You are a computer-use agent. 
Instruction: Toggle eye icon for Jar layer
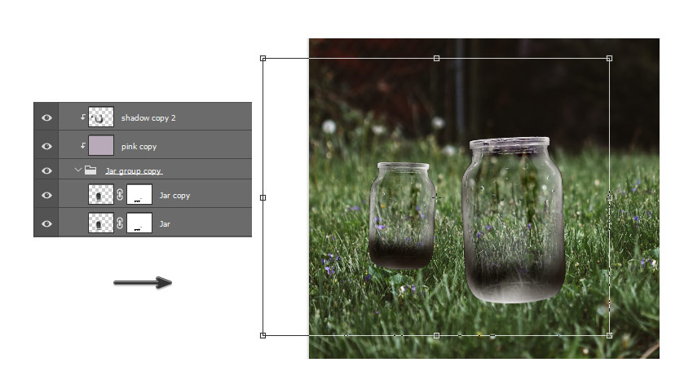click(46, 223)
